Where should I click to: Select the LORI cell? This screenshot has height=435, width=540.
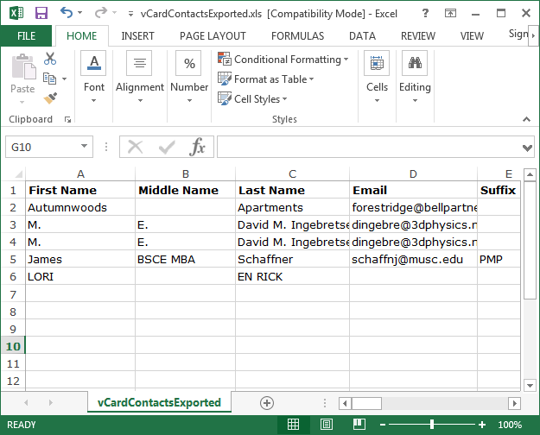pos(80,276)
